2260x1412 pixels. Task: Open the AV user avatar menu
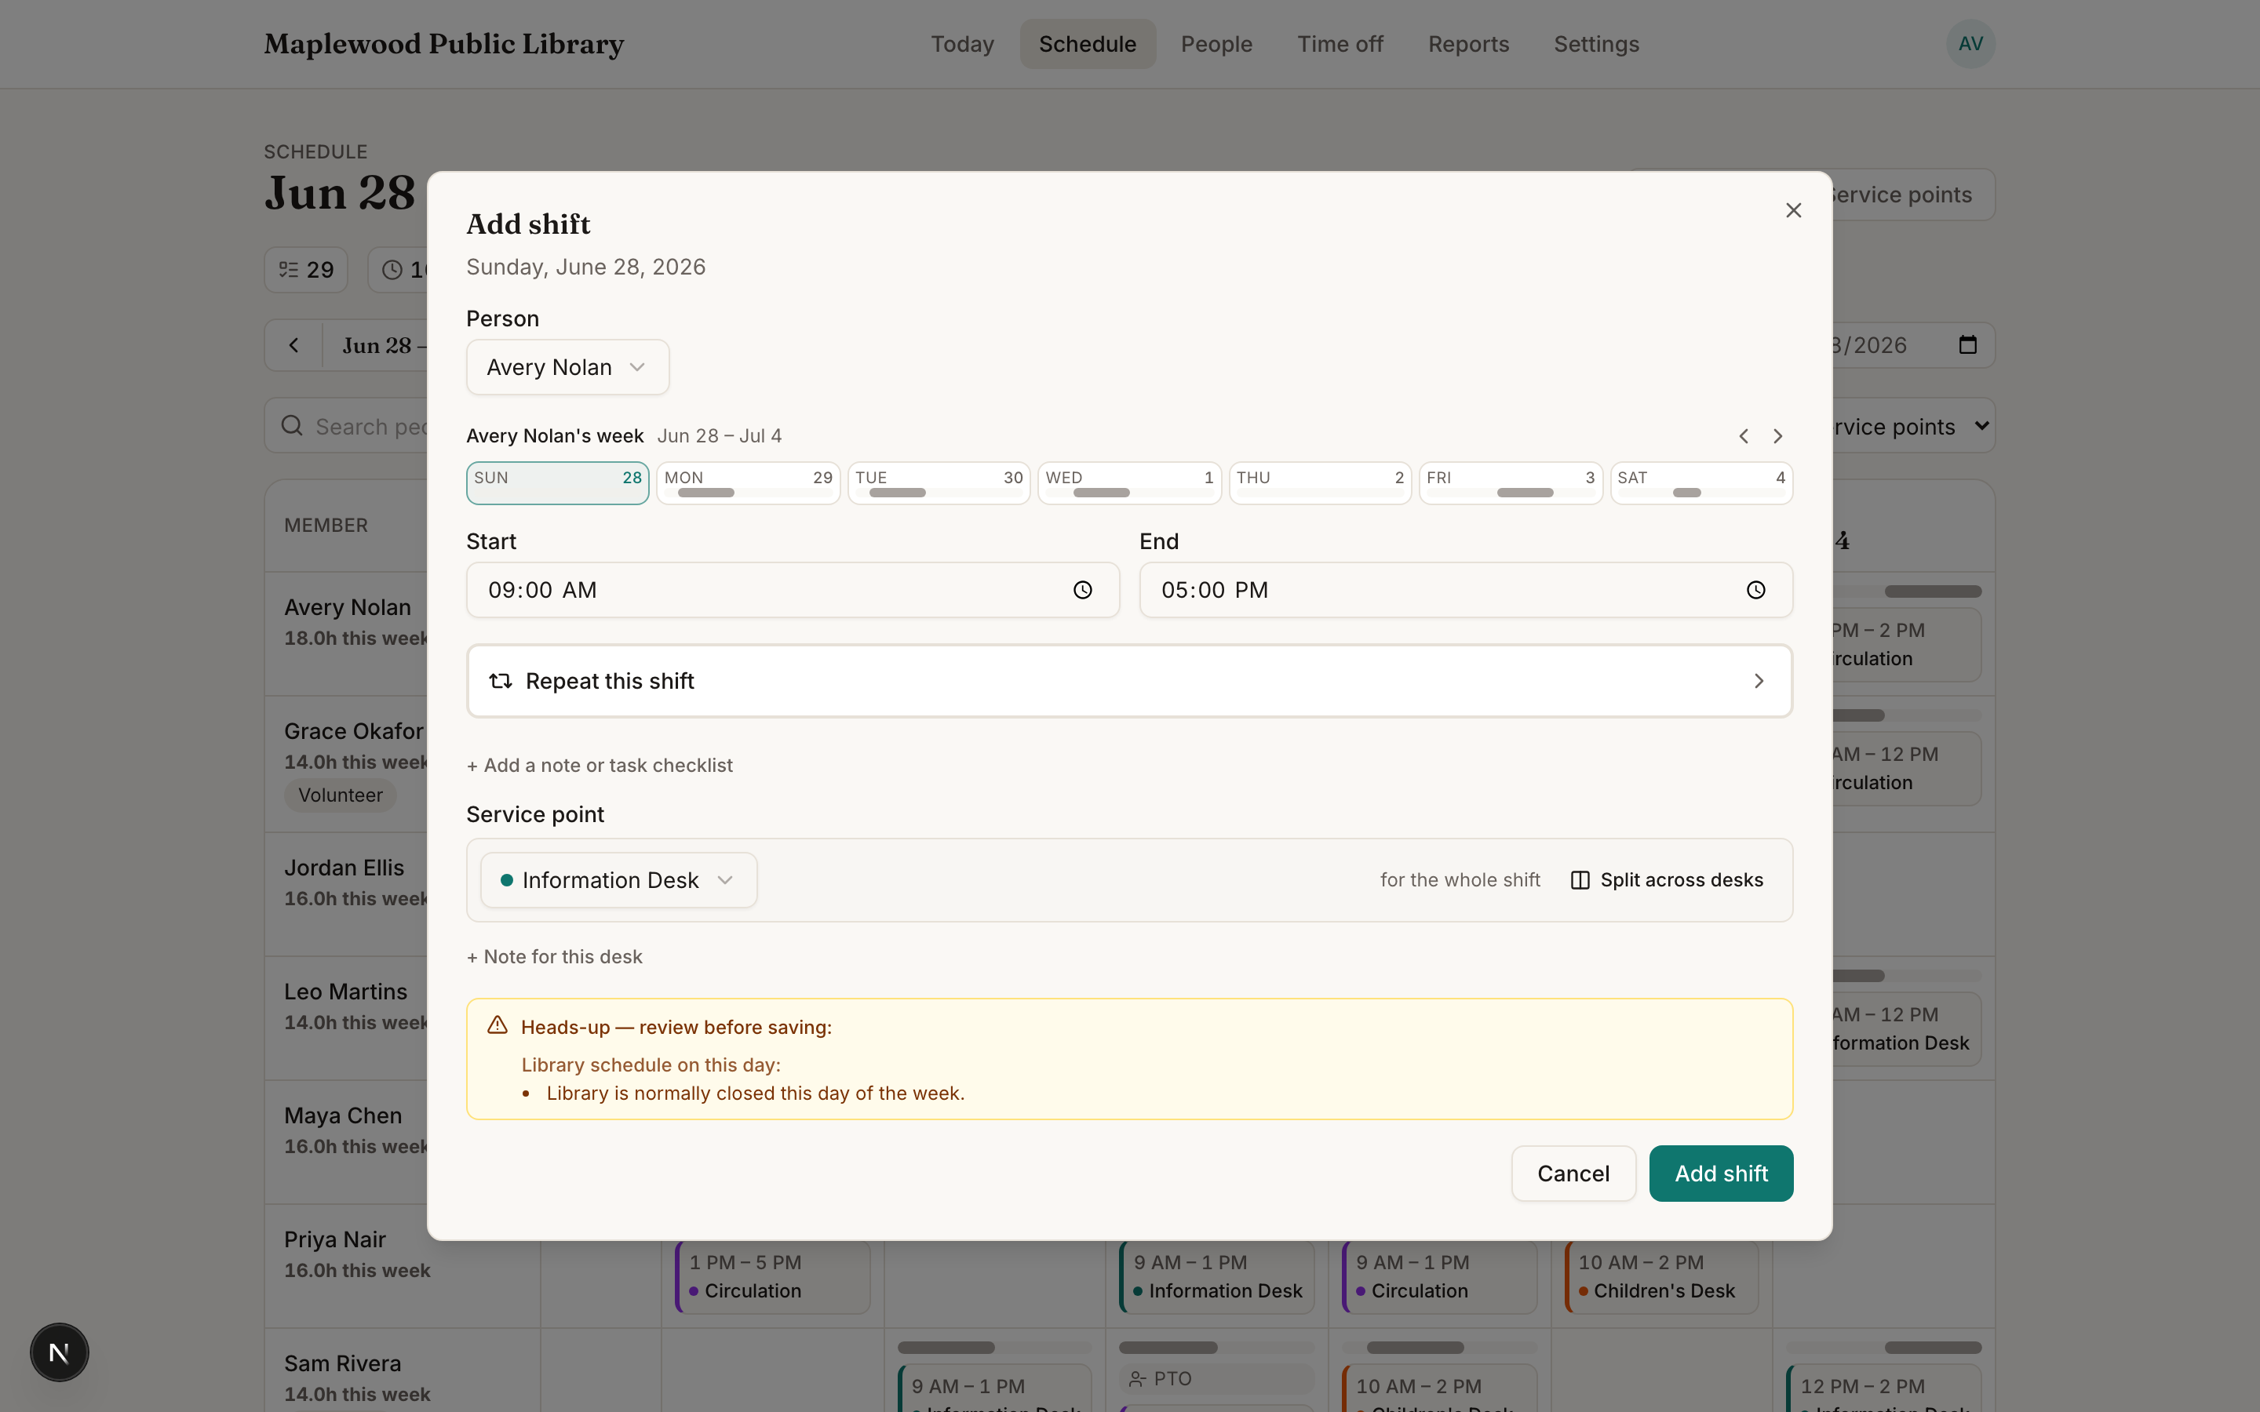[x=1970, y=44]
